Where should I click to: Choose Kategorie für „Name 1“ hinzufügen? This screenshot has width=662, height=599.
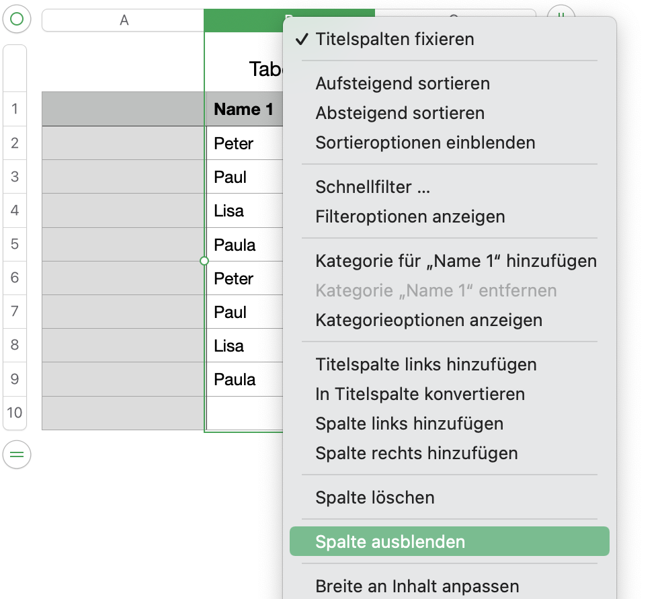coord(456,262)
